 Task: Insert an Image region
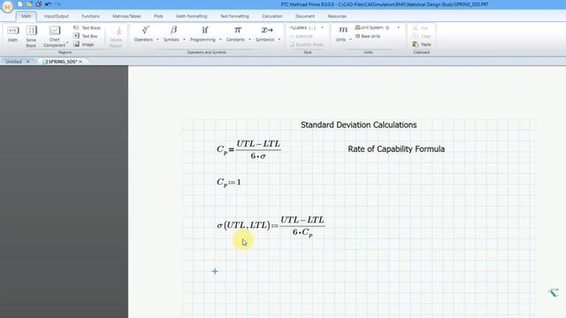83,44
